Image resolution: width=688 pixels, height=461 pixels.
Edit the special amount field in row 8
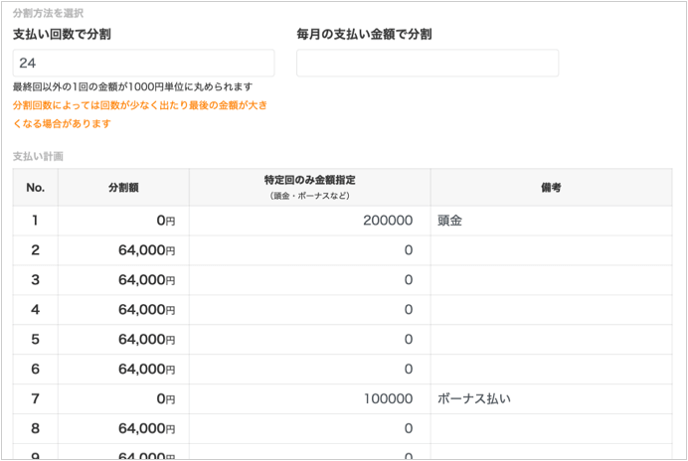pos(309,429)
